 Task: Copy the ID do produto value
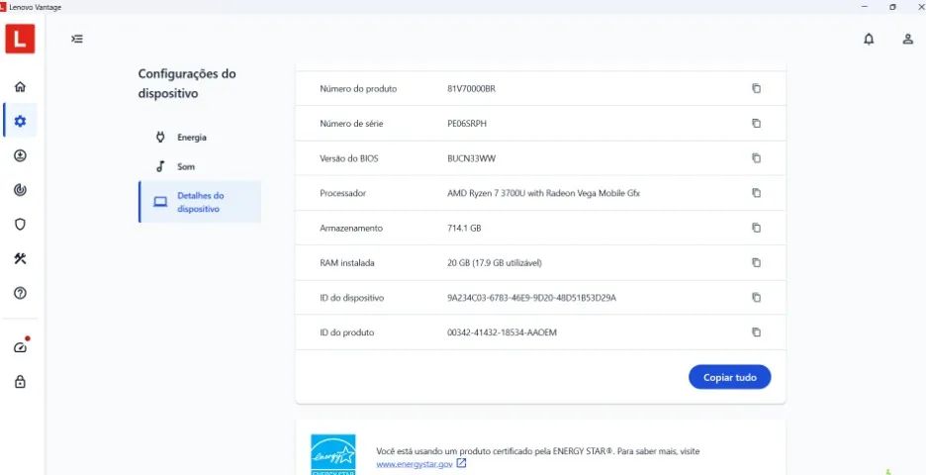(756, 332)
